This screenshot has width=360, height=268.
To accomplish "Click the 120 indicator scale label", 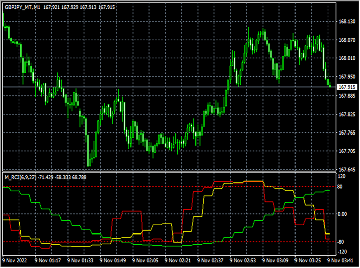I will tap(342, 176).
